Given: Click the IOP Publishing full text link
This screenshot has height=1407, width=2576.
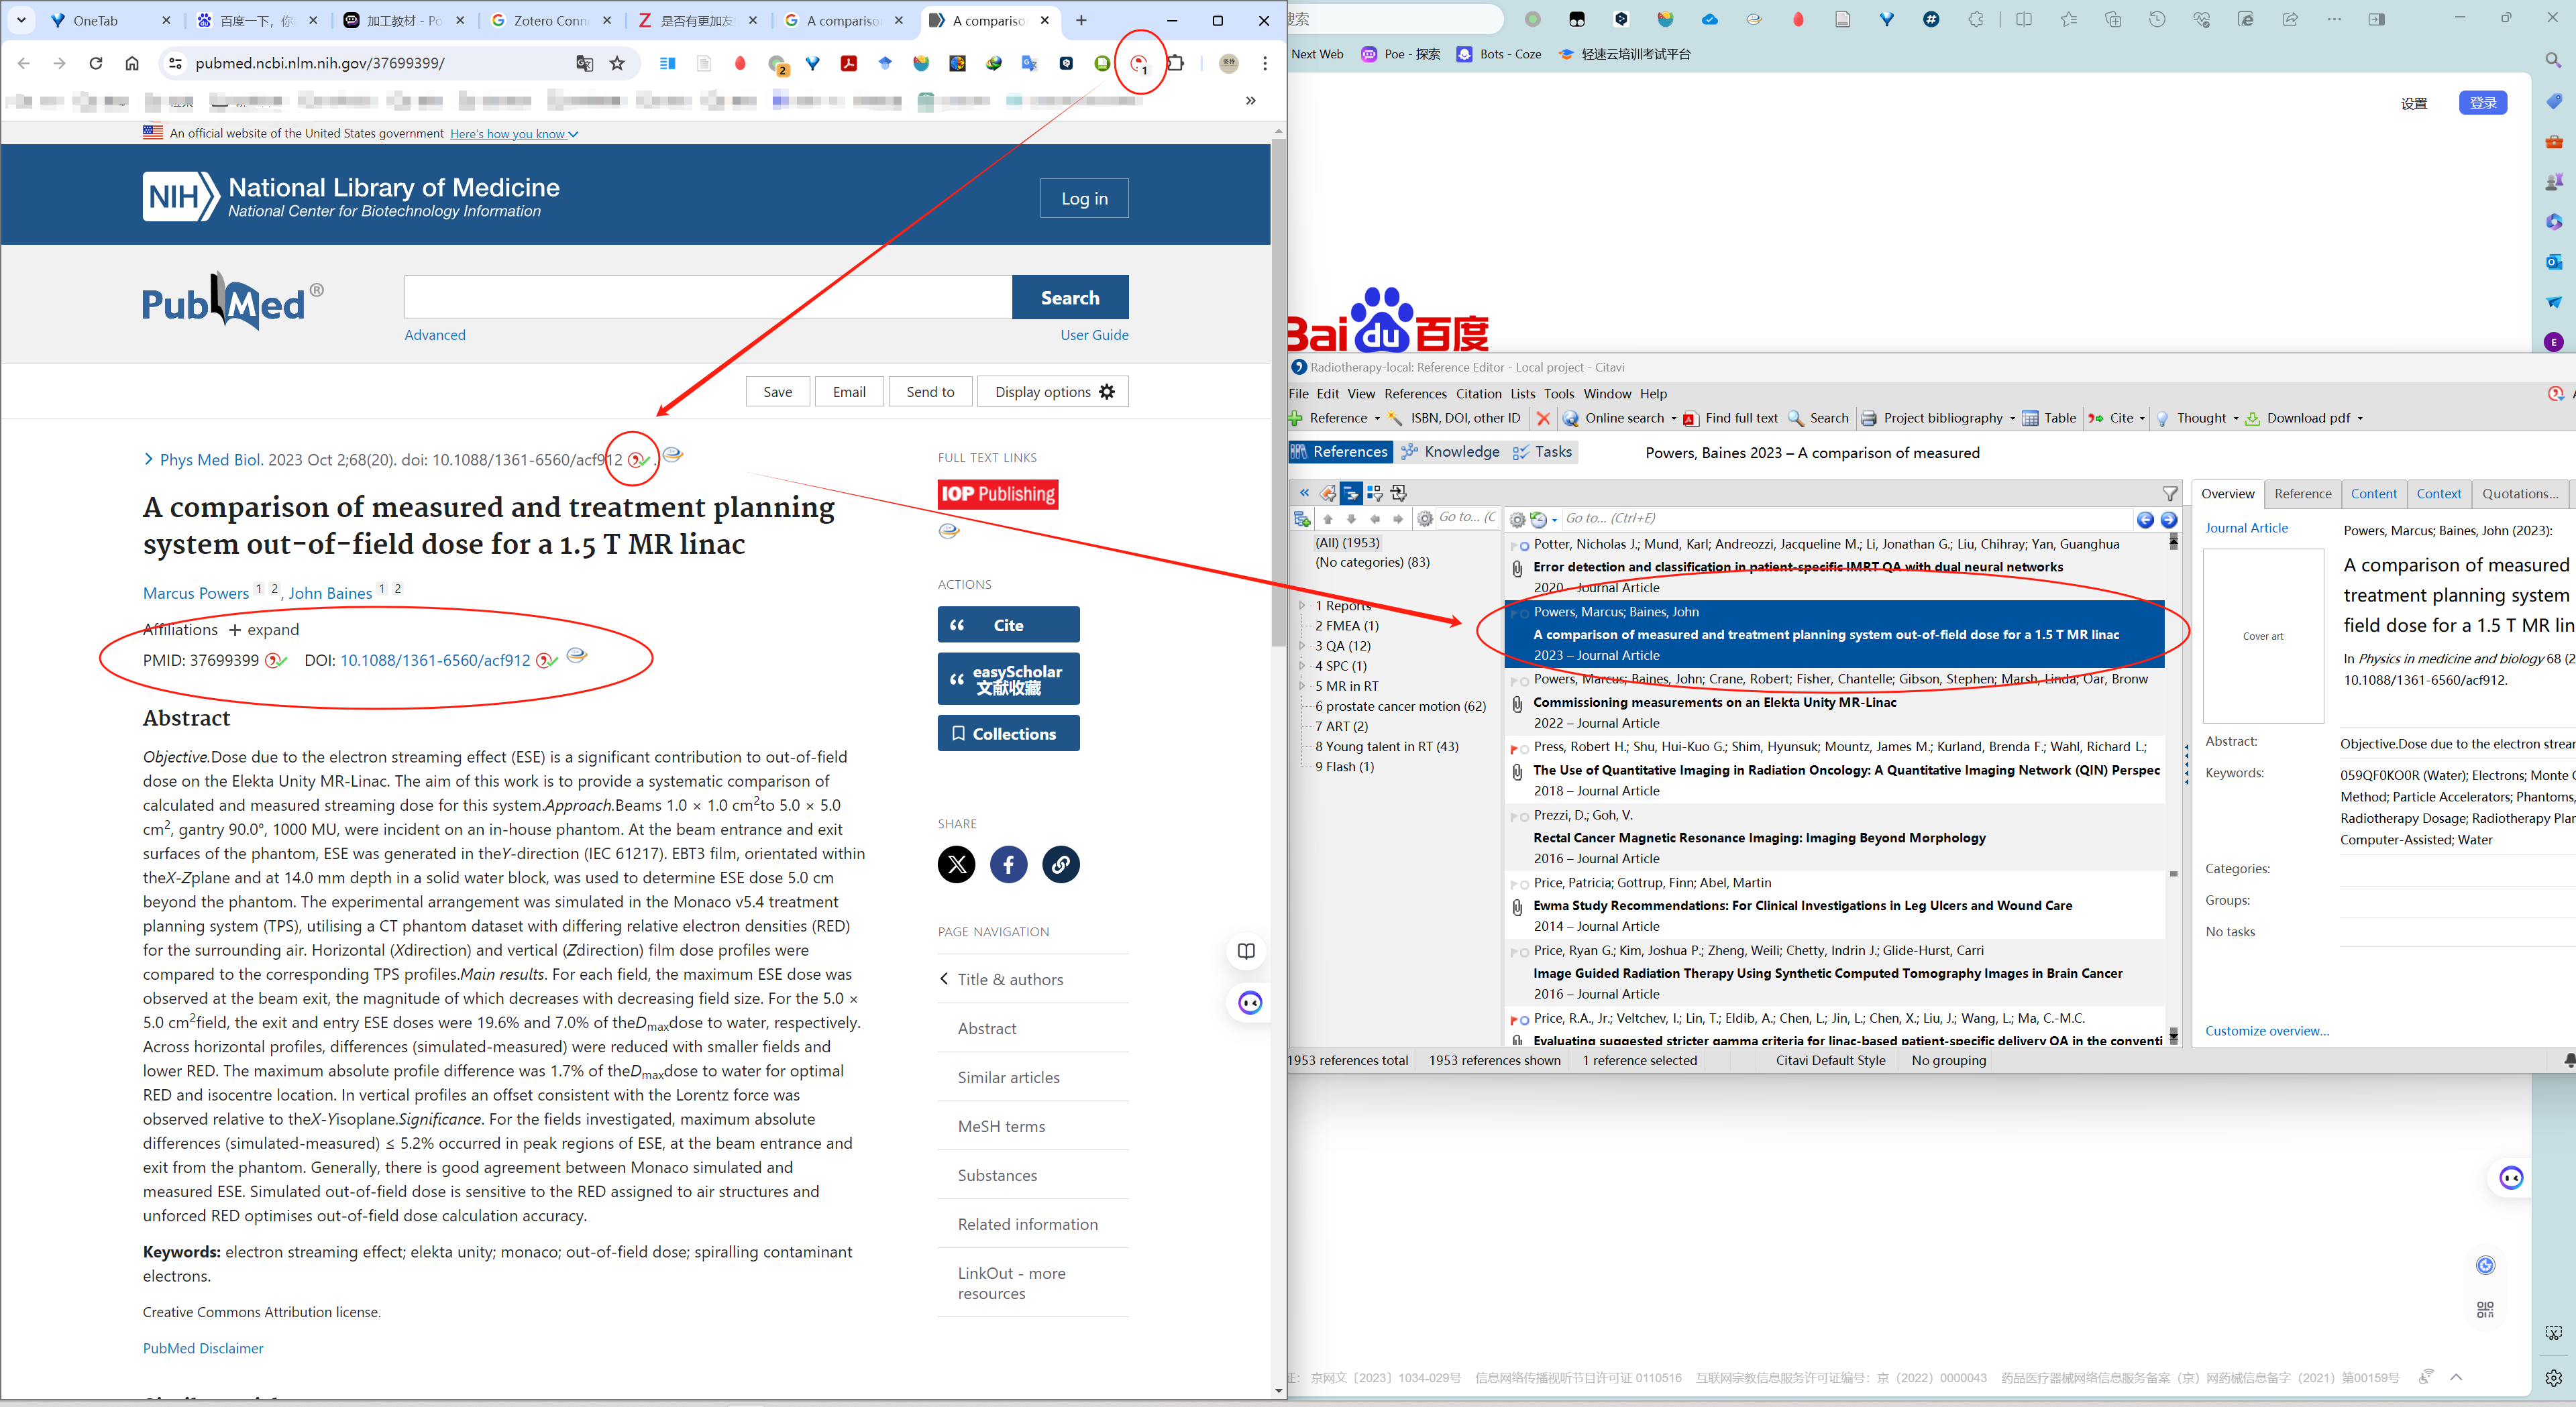Looking at the screenshot, I should click(x=997, y=494).
